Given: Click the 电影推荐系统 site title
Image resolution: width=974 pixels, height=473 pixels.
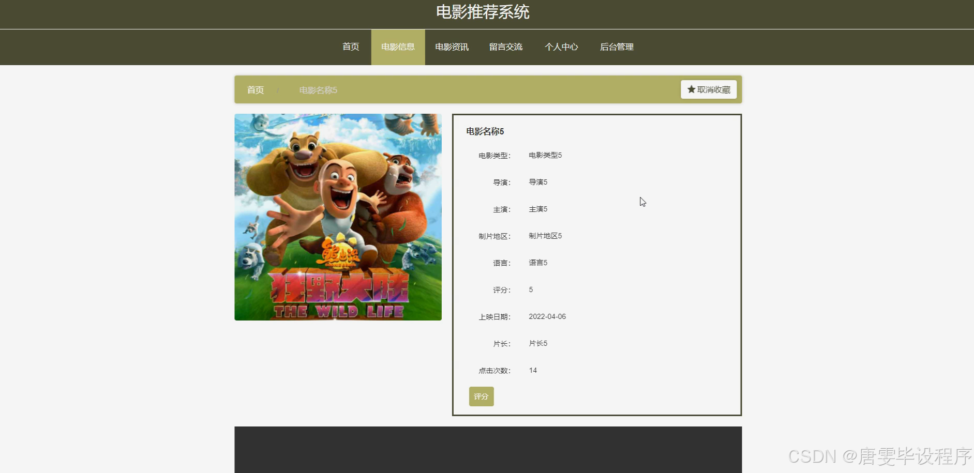Looking at the screenshot, I should [x=483, y=12].
